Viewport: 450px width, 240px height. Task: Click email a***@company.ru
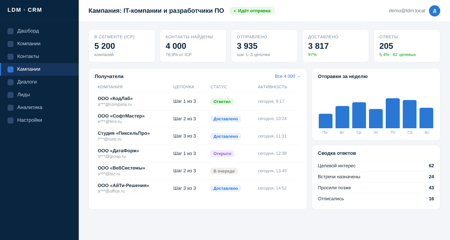coord(115,104)
